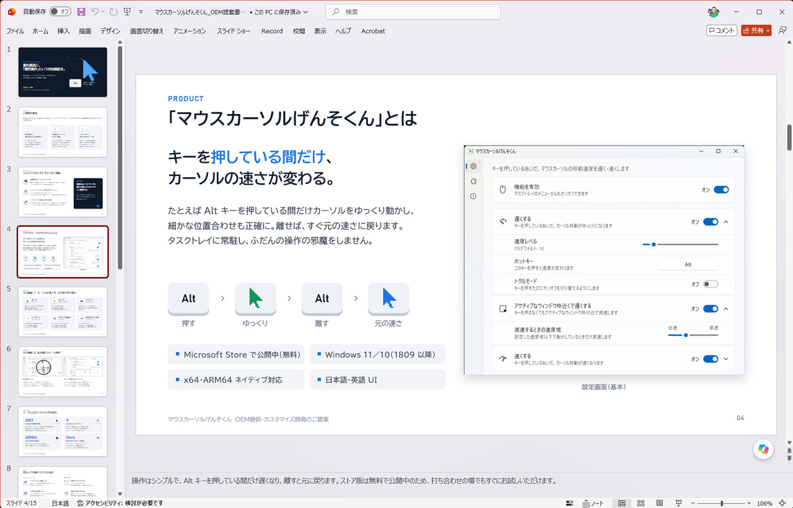Start slideshow from beginning toolbar icon
The width and height of the screenshot is (793, 508).
pos(127,12)
